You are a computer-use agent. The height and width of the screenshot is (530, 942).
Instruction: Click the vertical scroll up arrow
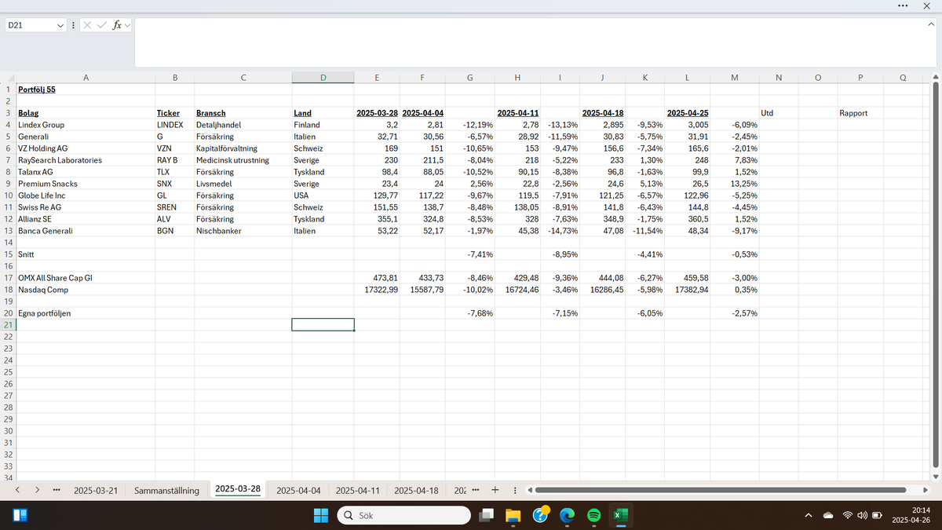click(x=935, y=77)
